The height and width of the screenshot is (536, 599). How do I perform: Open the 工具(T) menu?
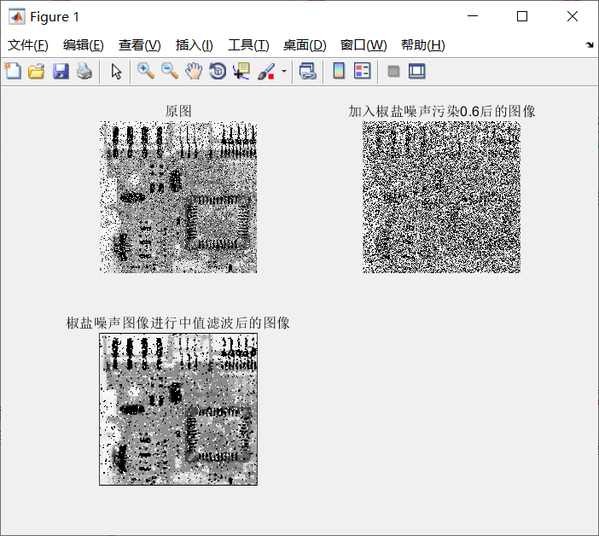(248, 45)
